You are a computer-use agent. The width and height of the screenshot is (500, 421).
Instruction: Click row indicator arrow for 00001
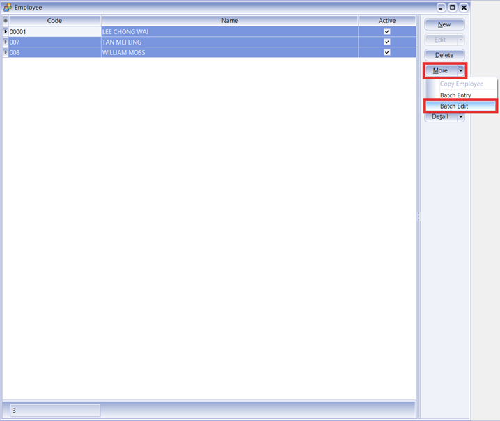click(6, 32)
